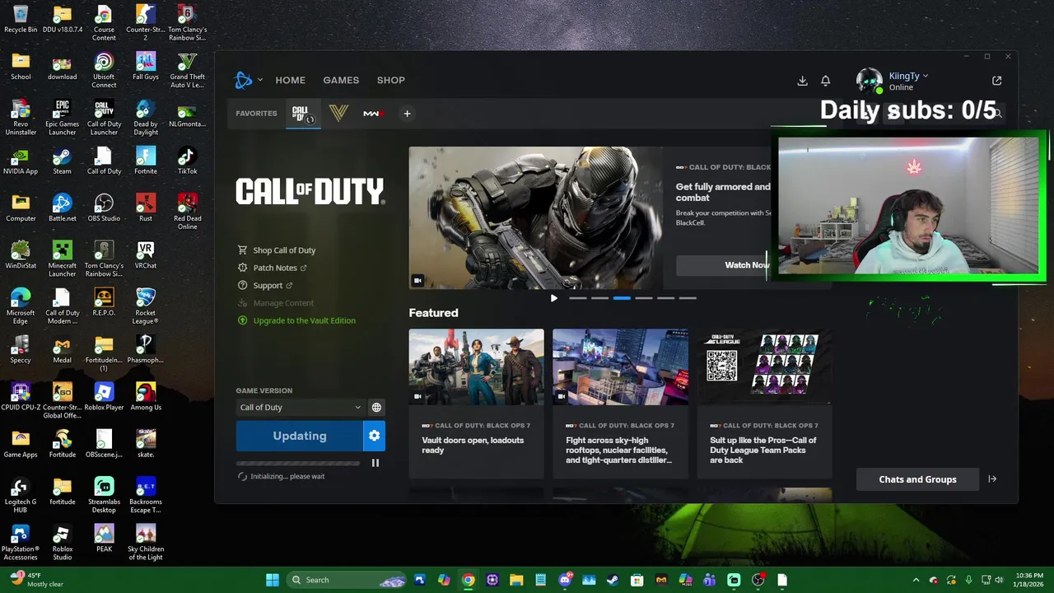Open File Explorer in taskbar
Screen dimensions: 1054x593
(x=516, y=580)
